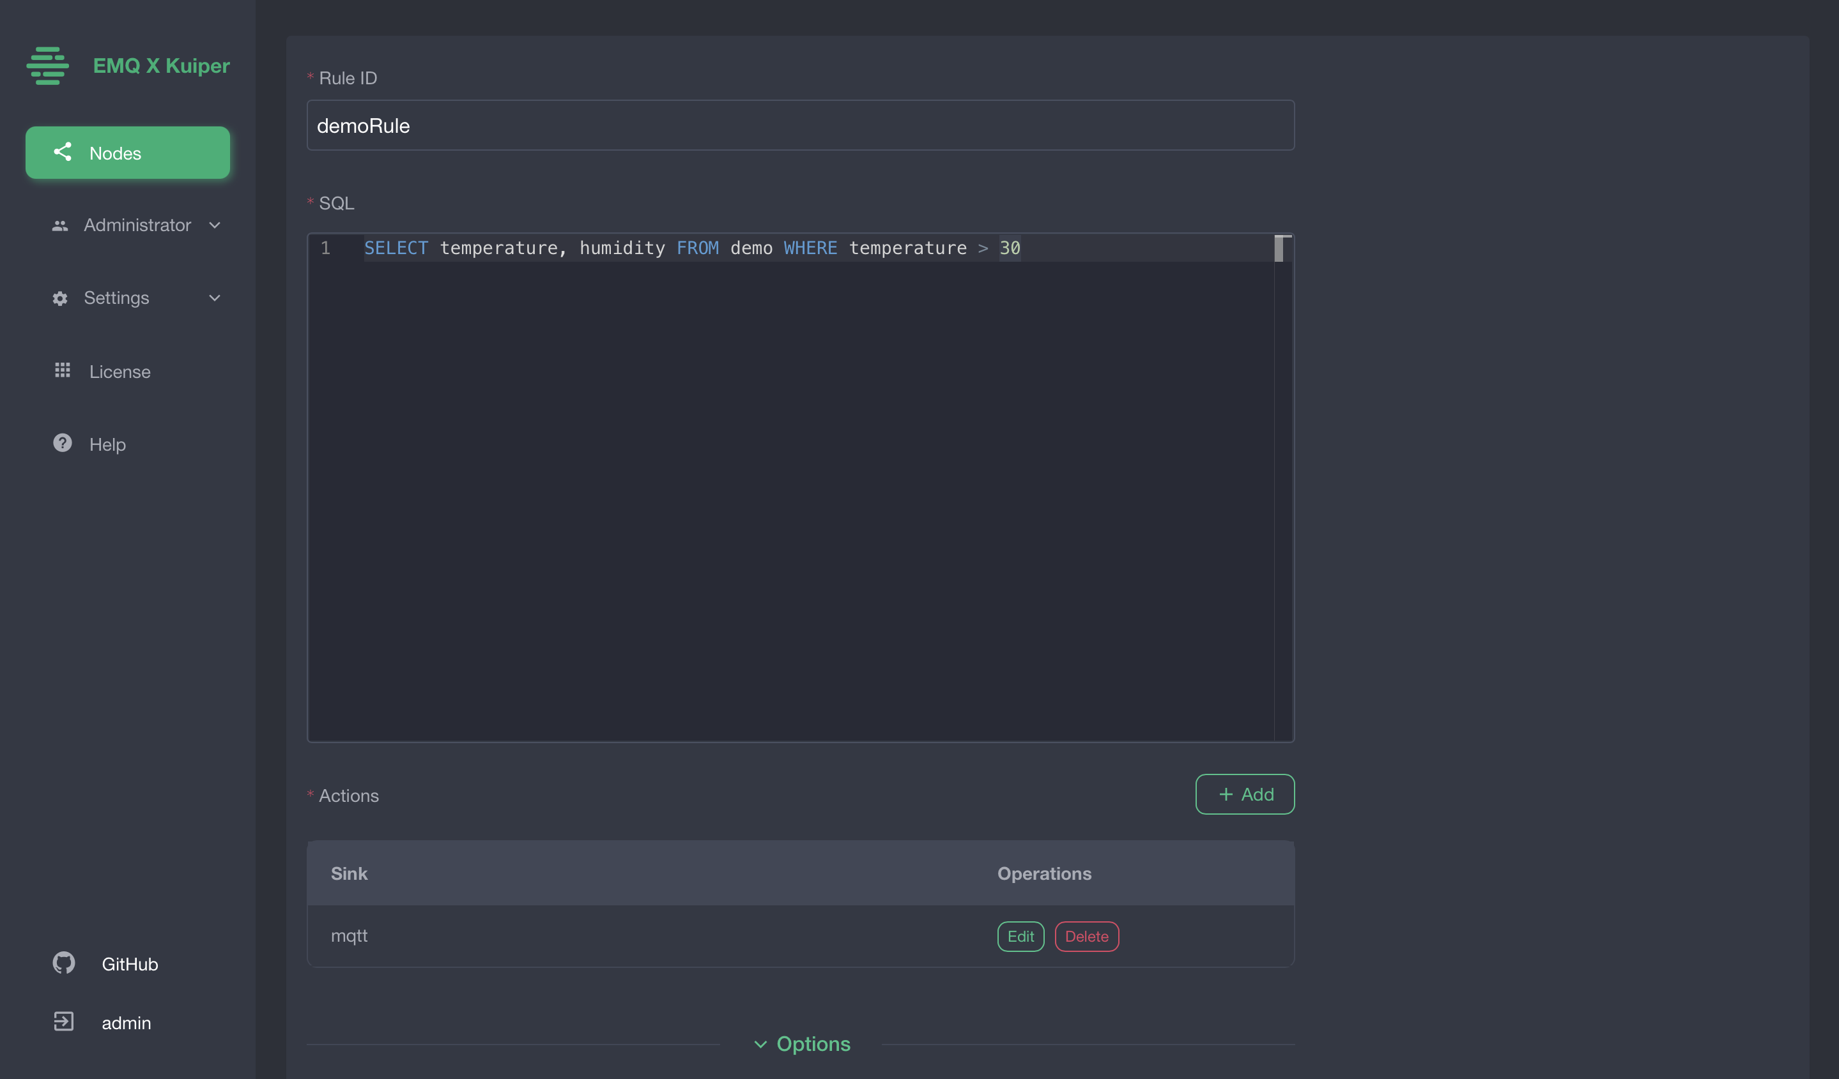
Task: Click the number 30 in SQL
Action: (x=1010, y=248)
